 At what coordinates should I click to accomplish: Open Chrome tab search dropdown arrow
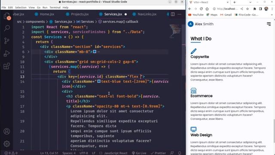pos(250,2)
